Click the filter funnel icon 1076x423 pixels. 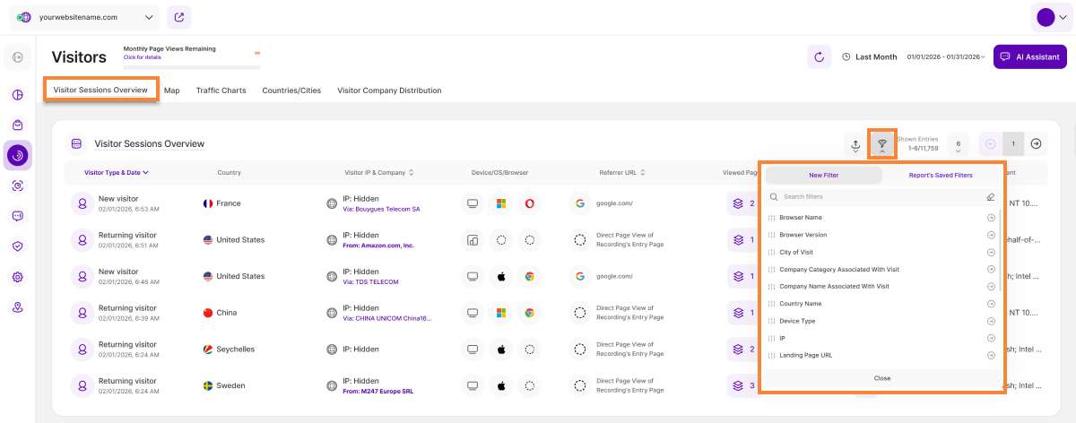click(x=882, y=144)
